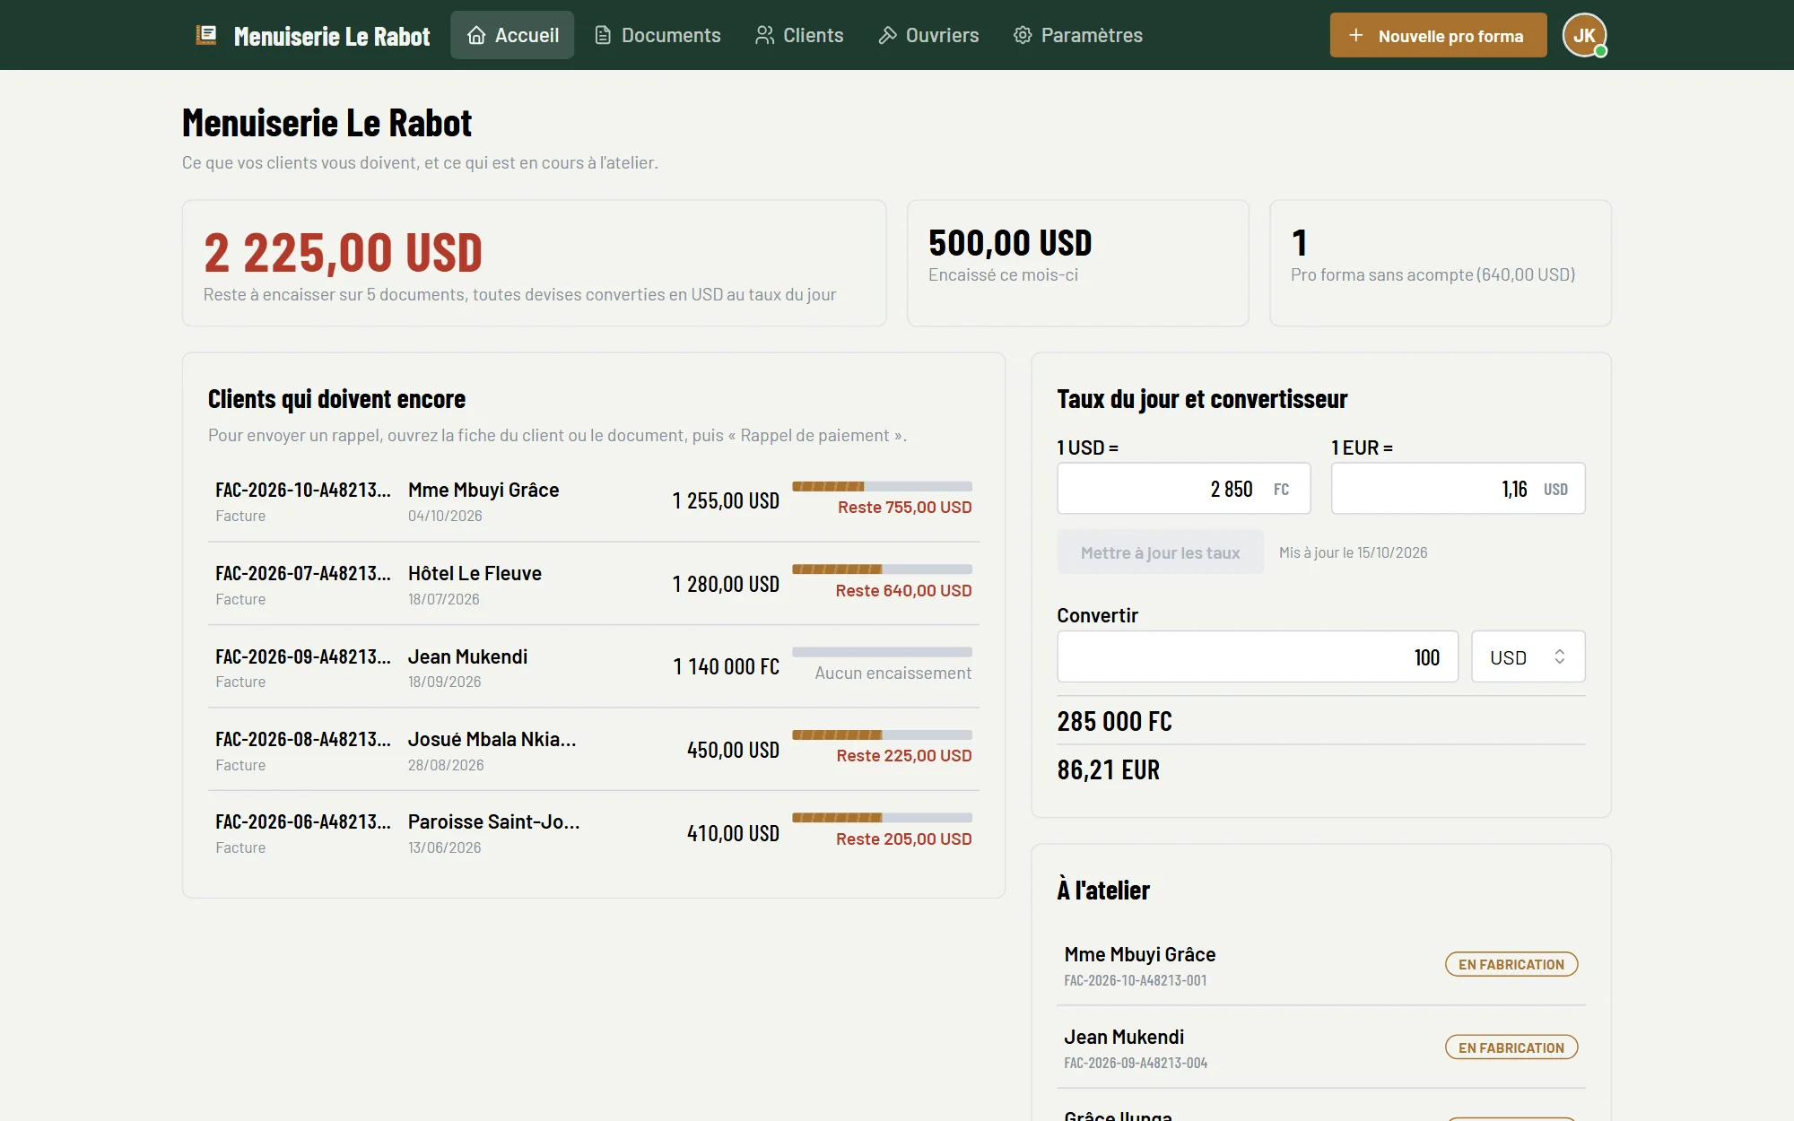The width and height of the screenshot is (1794, 1121).
Task: Click Reste 205,00 USD amount
Action: click(903, 839)
